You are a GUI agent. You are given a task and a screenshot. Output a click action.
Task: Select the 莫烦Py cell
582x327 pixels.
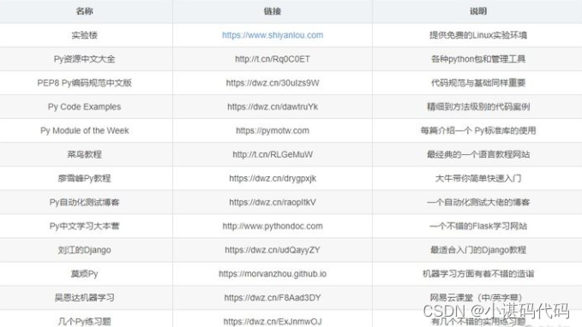[x=85, y=274]
